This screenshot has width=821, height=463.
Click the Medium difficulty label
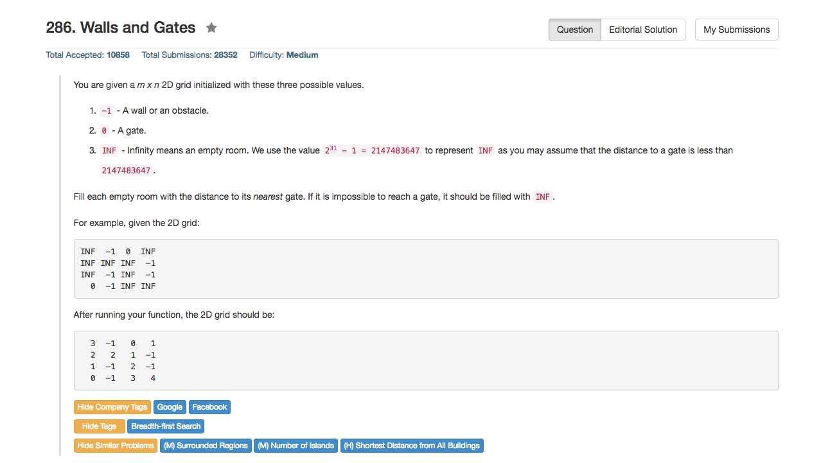[302, 55]
